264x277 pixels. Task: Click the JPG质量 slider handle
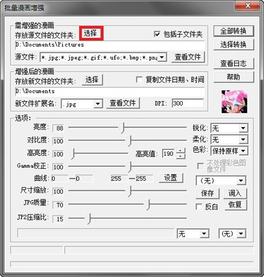147,204
